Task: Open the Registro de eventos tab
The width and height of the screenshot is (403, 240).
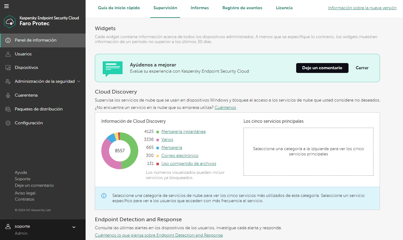Action: tap(243, 8)
